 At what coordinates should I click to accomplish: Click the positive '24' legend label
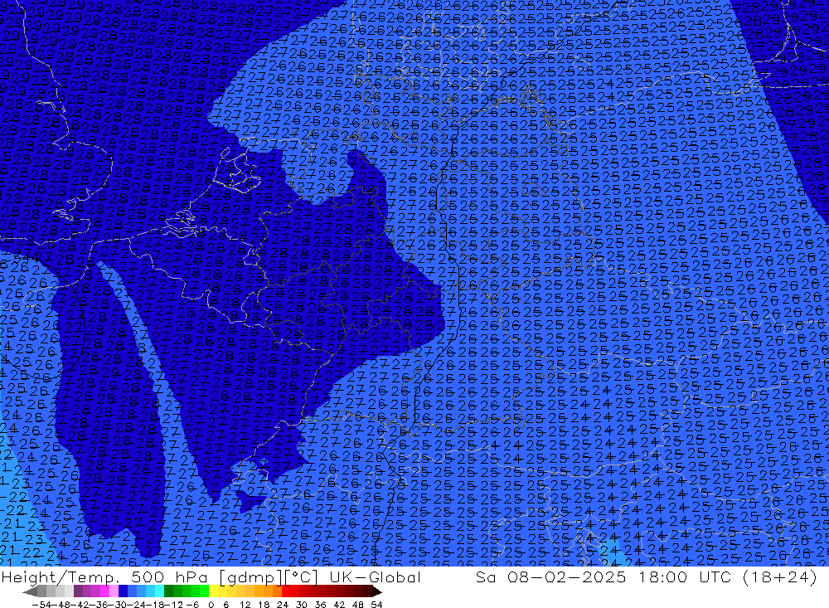(x=283, y=605)
